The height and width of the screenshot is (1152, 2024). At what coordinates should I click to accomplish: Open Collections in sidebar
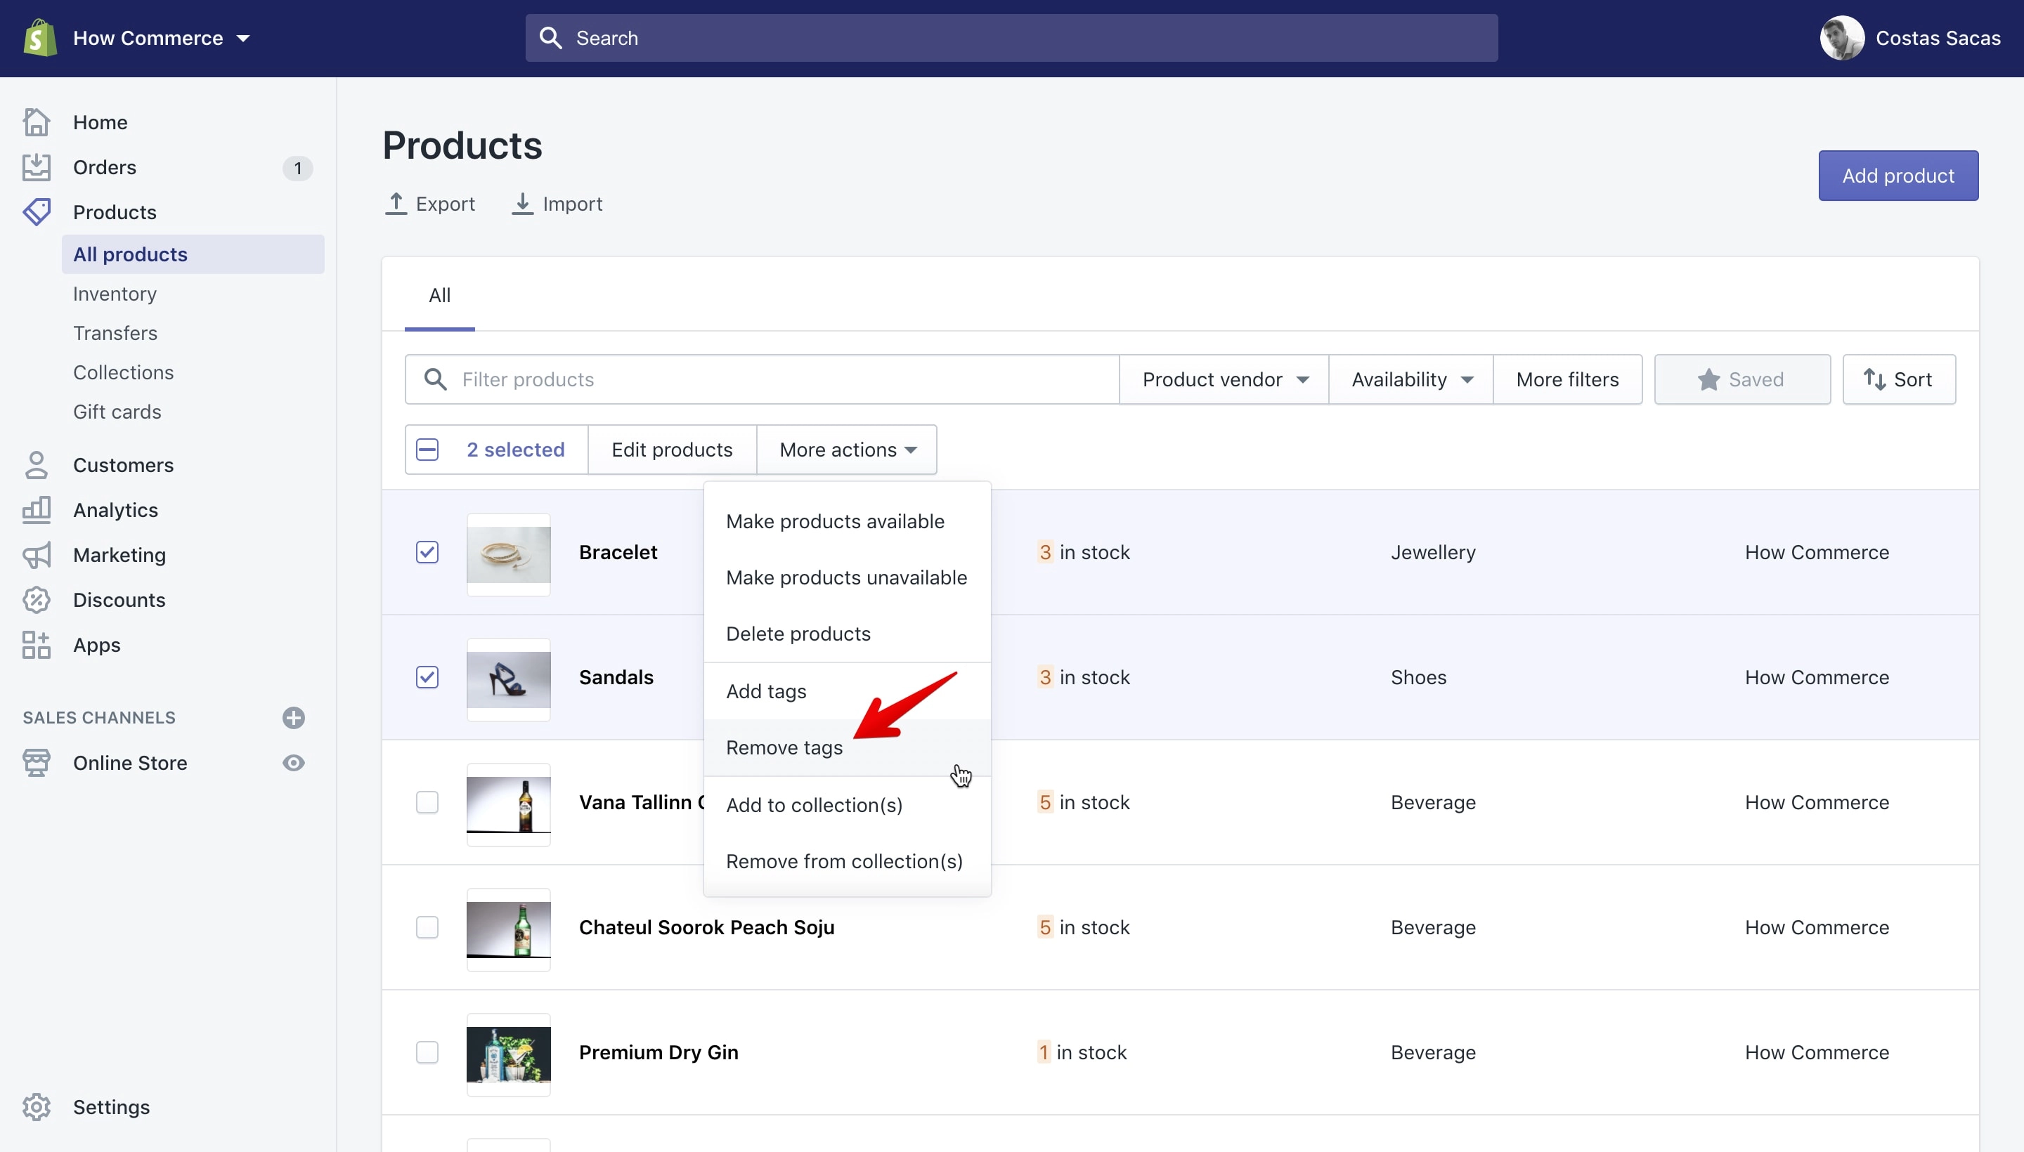pos(124,373)
